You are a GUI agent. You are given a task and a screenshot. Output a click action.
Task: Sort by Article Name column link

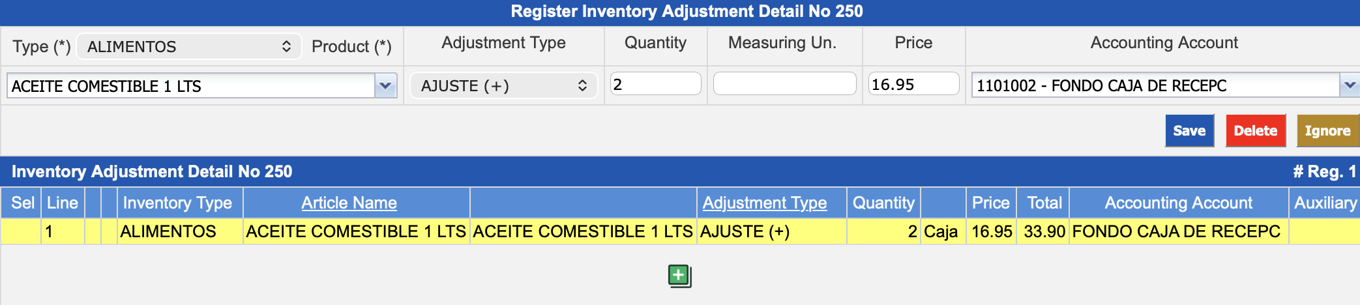tap(349, 203)
